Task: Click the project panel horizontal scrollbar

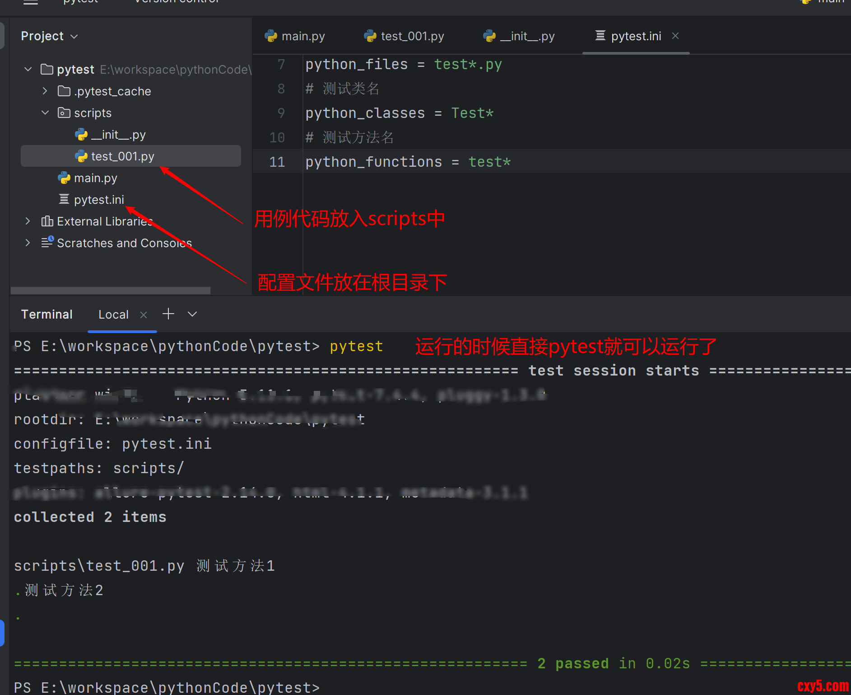Action: pyautogui.click(x=111, y=290)
